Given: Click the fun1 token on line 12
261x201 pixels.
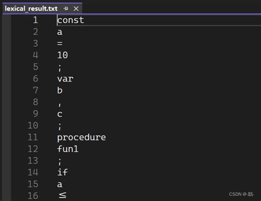Looking at the screenshot, I should tap(68, 149).
